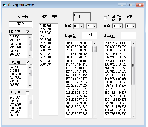Viewport: 148px width, 127px height.
Task: Select 5780134 in 过滤用胆码 list
Action: pyautogui.click(x=46, y=47)
